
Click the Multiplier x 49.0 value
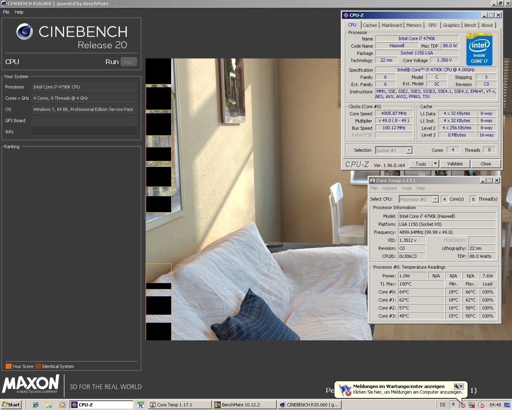pos(394,121)
